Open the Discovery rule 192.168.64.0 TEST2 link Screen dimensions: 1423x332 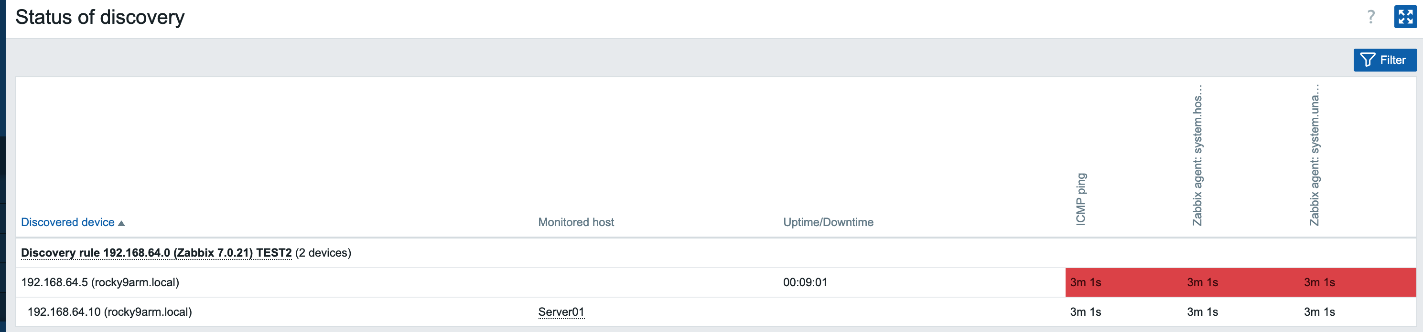[x=156, y=253]
